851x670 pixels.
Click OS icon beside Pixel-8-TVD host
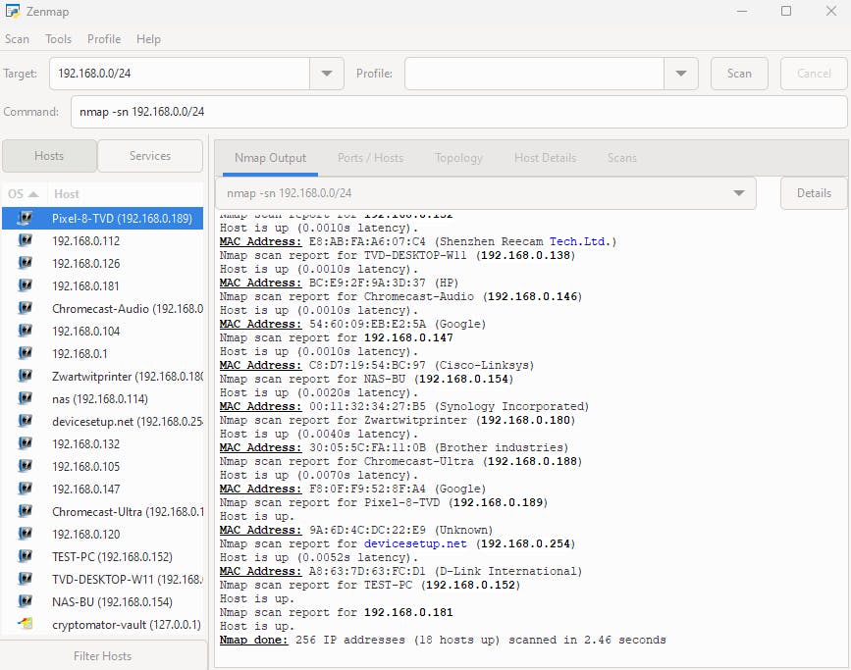pyautogui.click(x=25, y=218)
